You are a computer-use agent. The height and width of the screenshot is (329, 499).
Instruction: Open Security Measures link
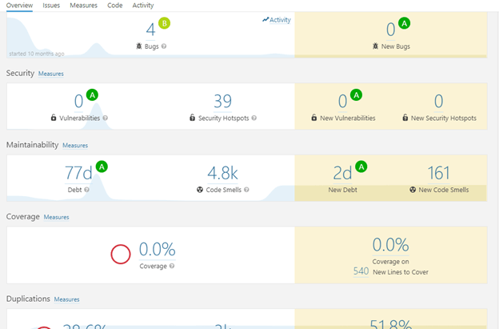[51, 74]
